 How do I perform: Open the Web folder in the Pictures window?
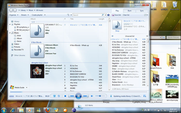pos(172,61)
